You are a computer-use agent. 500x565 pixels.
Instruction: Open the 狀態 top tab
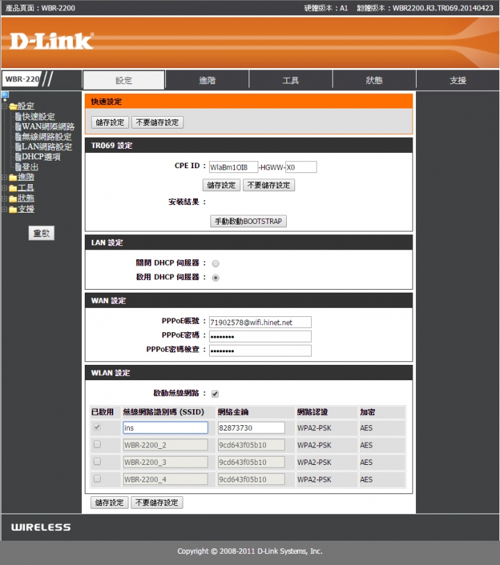click(374, 80)
